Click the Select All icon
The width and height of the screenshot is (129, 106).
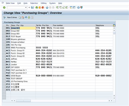(29, 17)
